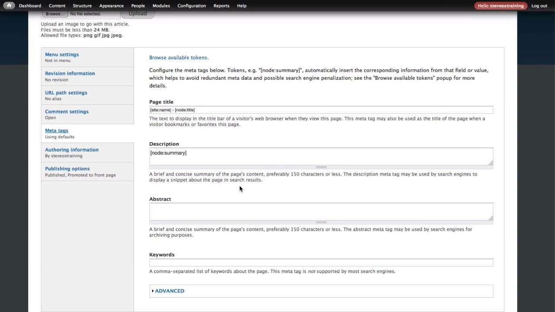Click the 'Abstract' field label
The height and width of the screenshot is (312, 555).
[x=160, y=199]
